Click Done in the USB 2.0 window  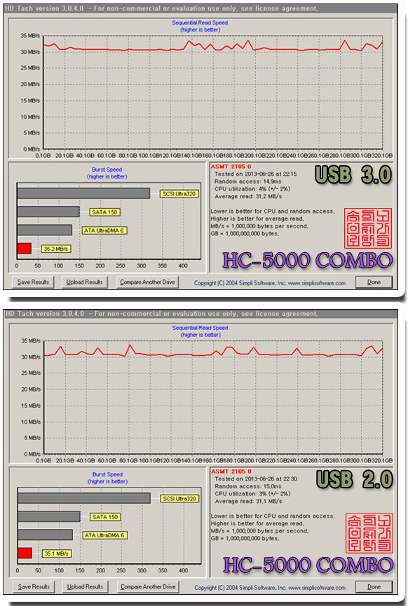(374, 586)
